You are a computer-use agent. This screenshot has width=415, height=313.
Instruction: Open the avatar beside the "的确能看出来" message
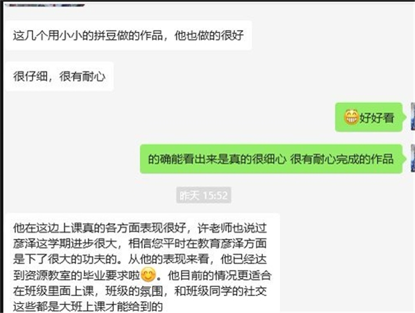point(413,158)
